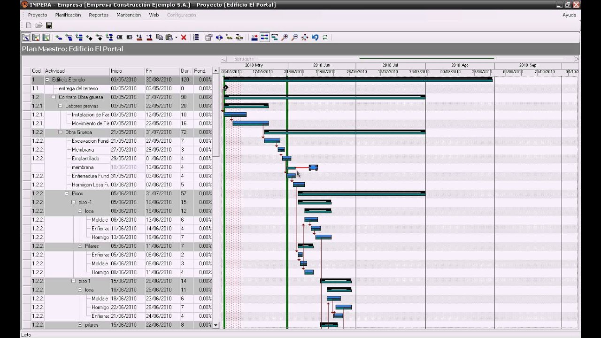Image resolution: width=601 pixels, height=338 pixels.
Task: Click the Pond. column header
Action: coord(202,71)
